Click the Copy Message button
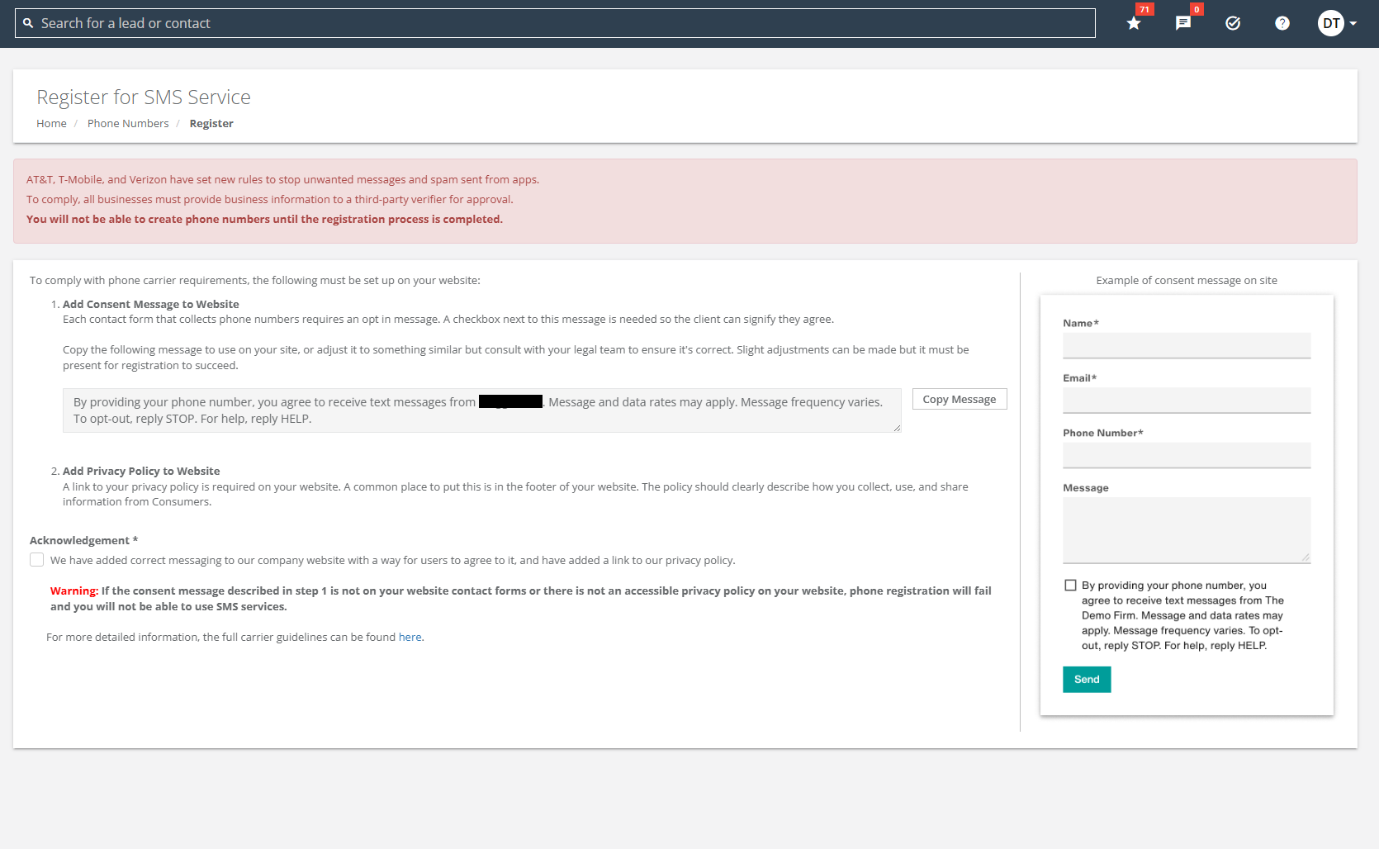Image resolution: width=1379 pixels, height=849 pixels. tap(959, 399)
